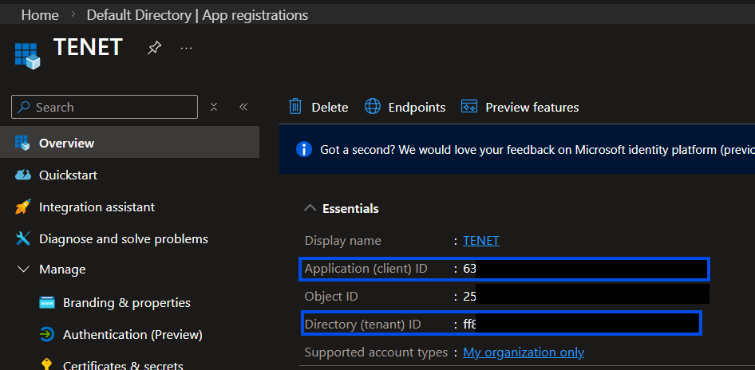Click the TENET app registration icon
This screenshot has height=370, width=755.
click(x=27, y=56)
